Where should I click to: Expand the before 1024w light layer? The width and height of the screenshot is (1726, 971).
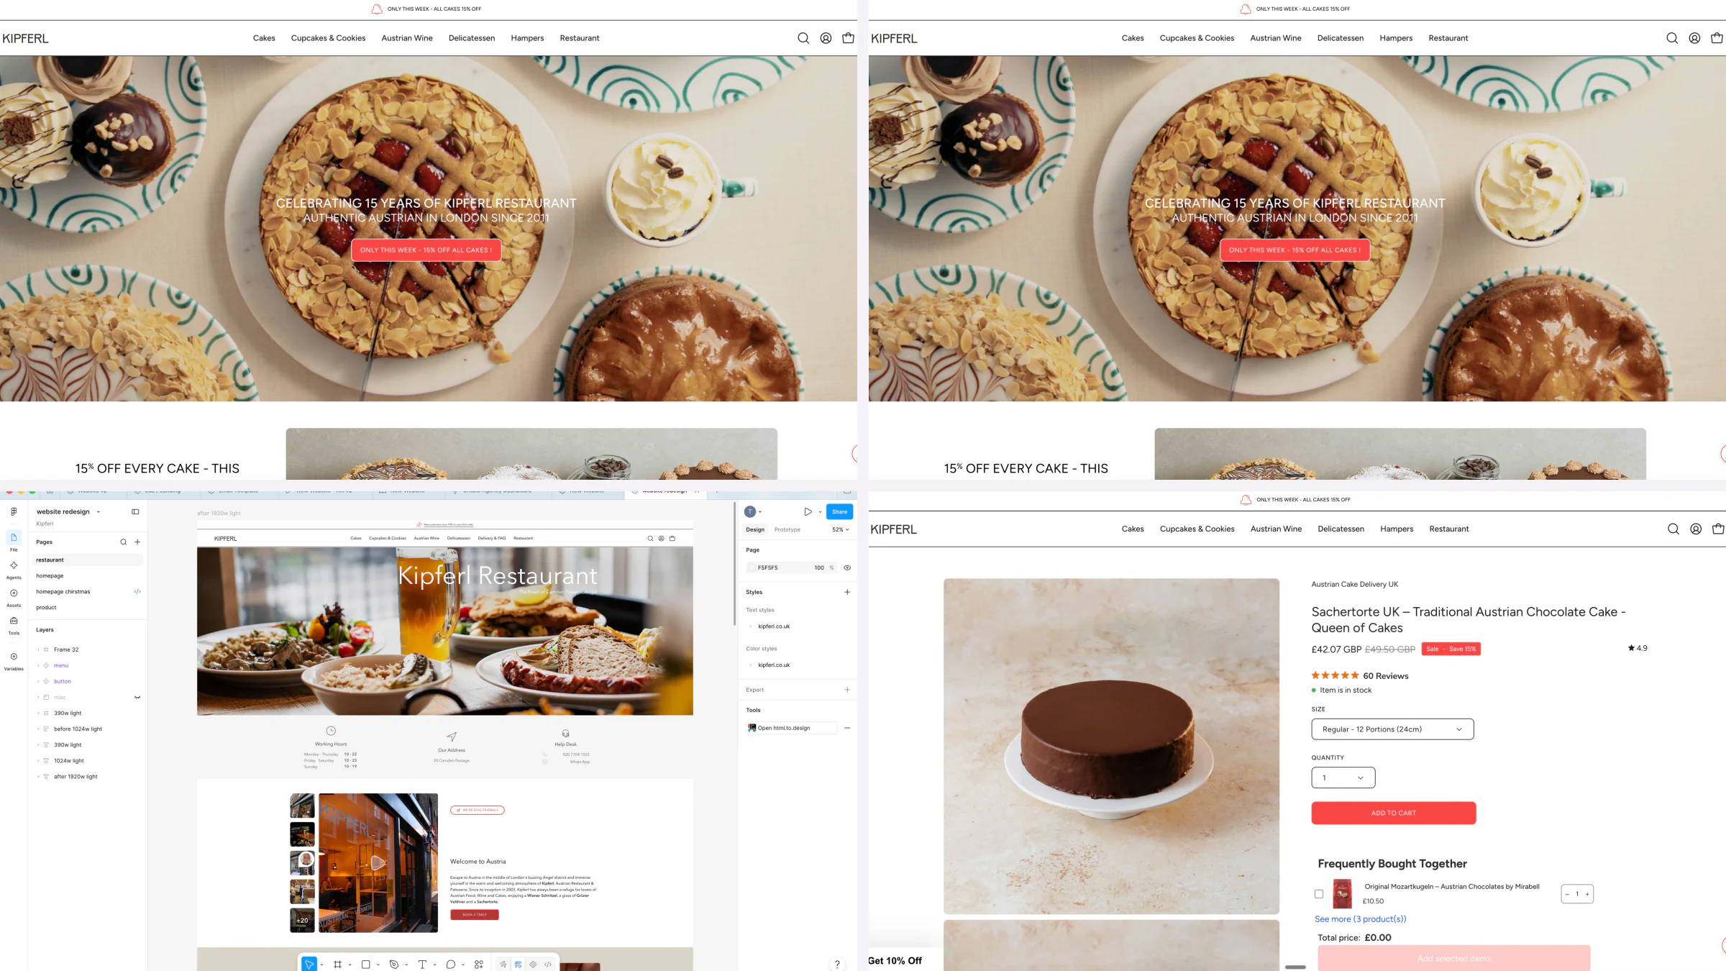(x=38, y=729)
